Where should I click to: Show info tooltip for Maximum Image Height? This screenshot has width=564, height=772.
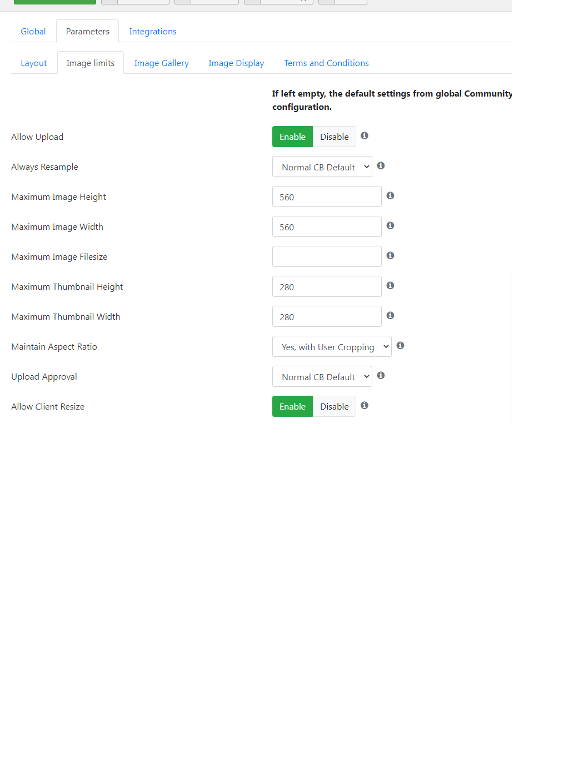(390, 195)
